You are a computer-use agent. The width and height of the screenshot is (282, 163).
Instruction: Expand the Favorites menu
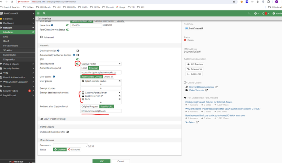pos(17,19)
